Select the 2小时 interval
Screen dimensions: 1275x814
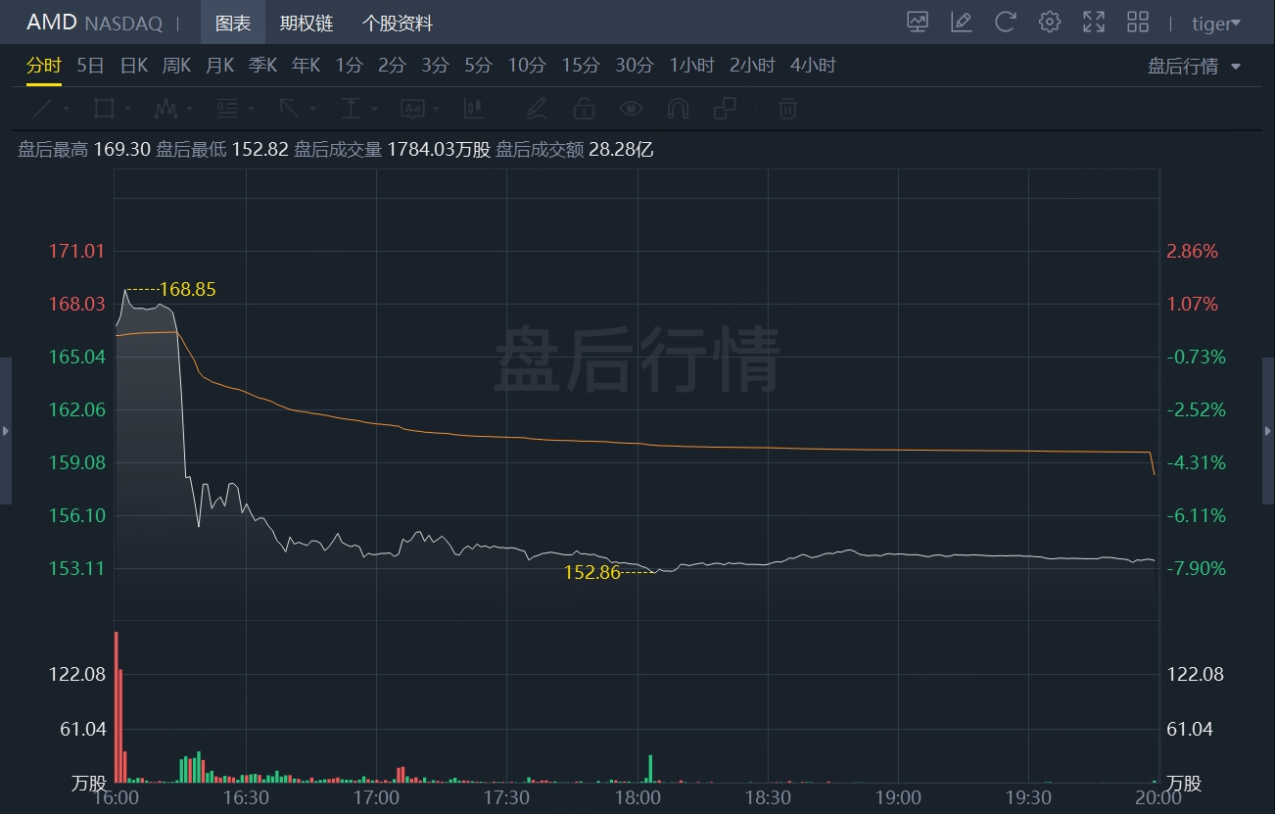(x=752, y=66)
